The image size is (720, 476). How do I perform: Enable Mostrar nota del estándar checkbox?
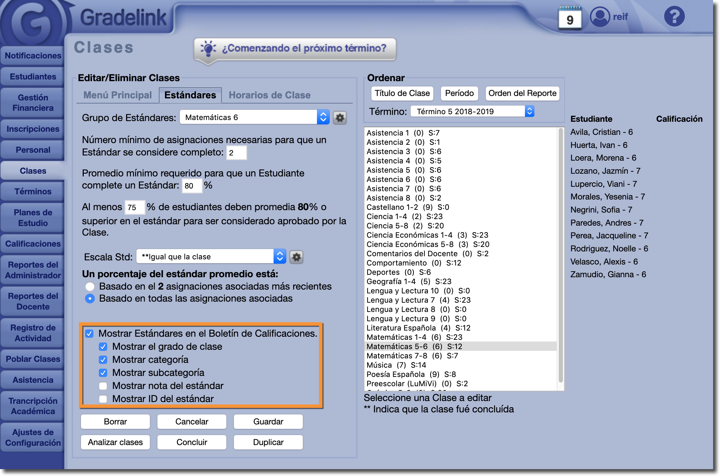tap(103, 386)
